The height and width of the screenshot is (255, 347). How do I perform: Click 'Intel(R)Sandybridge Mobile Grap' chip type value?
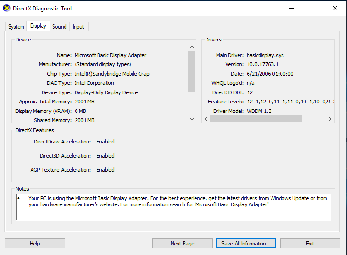(112, 74)
